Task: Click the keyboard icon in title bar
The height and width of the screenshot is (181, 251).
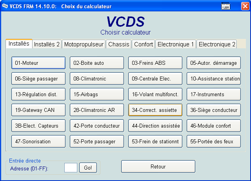Action: point(226,6)
